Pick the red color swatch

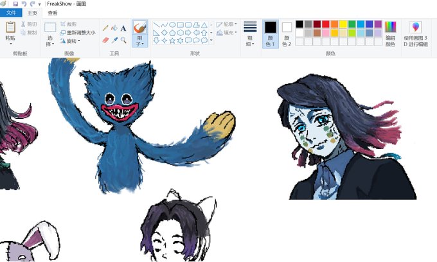click(x=326, y=24)
